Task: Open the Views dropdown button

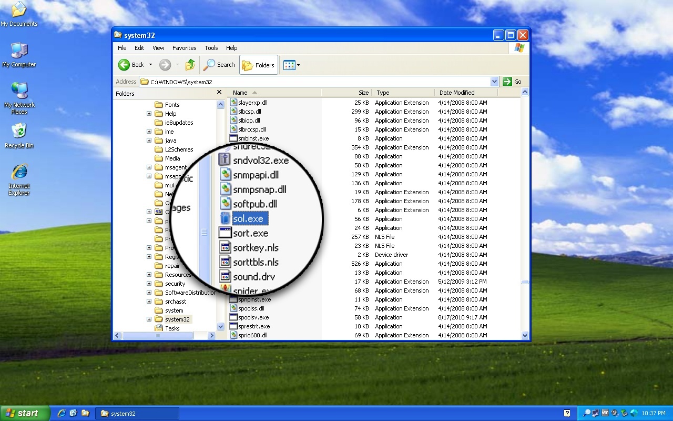Action: (291, 65)
